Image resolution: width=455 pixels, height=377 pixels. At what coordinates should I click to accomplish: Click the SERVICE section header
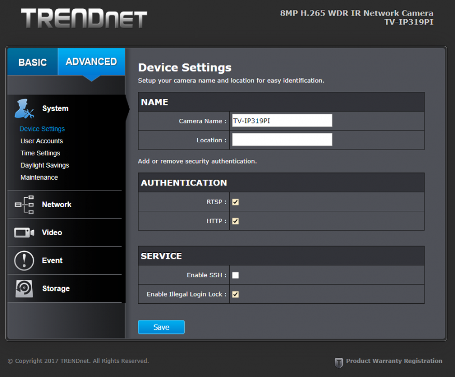pos(161,256)
